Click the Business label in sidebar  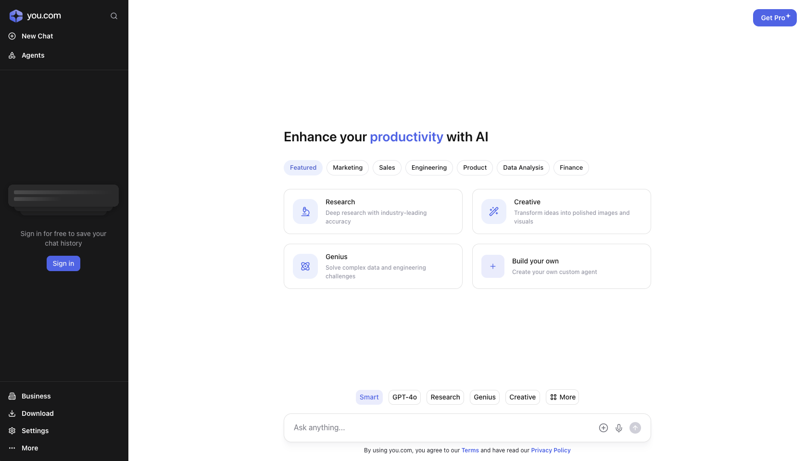[x=36, y=396]
